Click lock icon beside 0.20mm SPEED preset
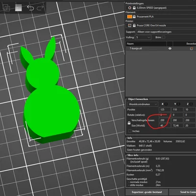 click(134, 8)
